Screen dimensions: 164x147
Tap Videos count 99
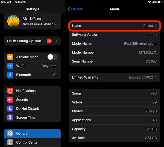(155, 102)
